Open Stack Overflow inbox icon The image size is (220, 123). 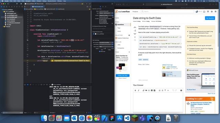click(204, 12)
